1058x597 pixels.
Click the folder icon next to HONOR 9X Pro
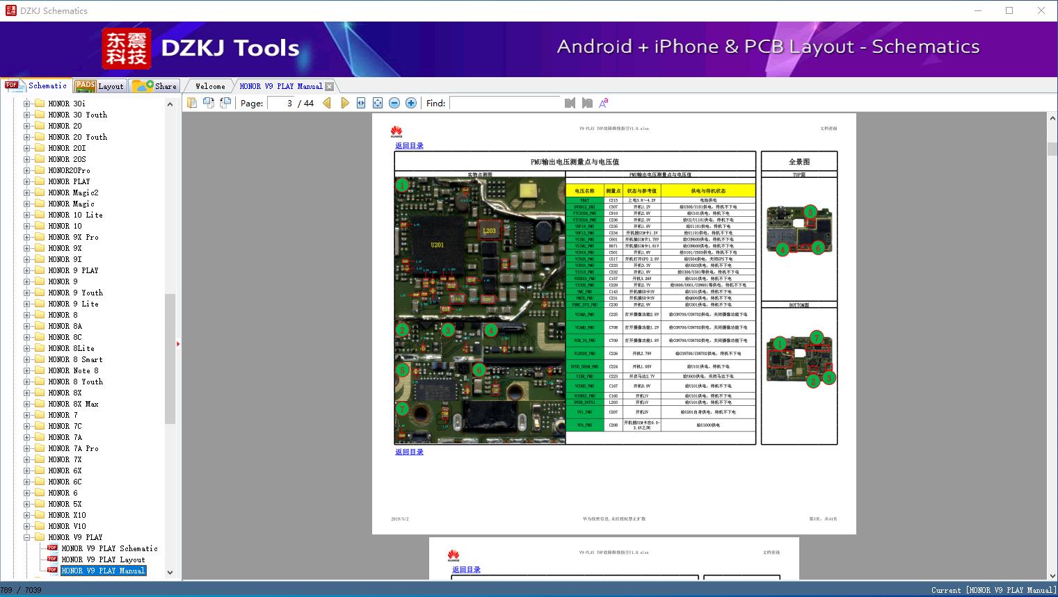(x=40, y=237)
